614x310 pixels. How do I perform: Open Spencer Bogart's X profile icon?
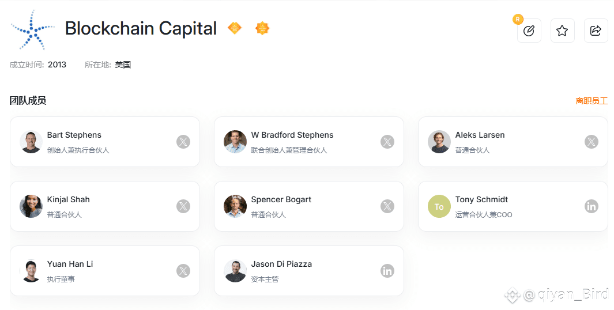point(387,206)
